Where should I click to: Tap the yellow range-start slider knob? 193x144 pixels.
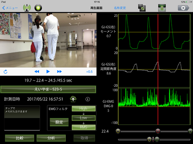tap(118, 131)
